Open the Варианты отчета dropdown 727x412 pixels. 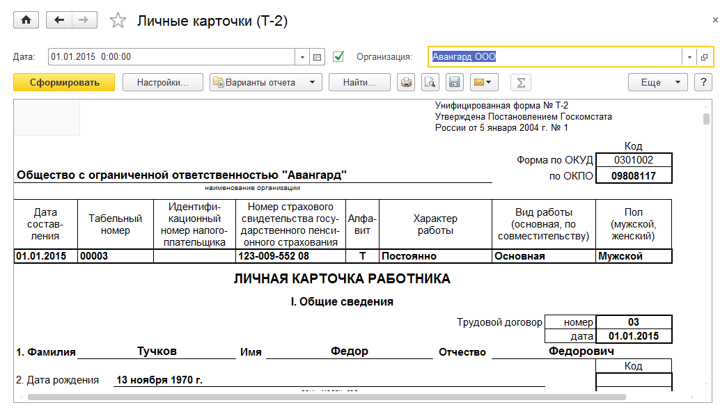(x=266, y=83)
